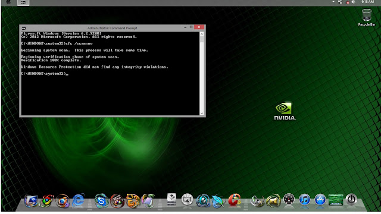Open the clapperboard movie app in dock

[117, 201]
